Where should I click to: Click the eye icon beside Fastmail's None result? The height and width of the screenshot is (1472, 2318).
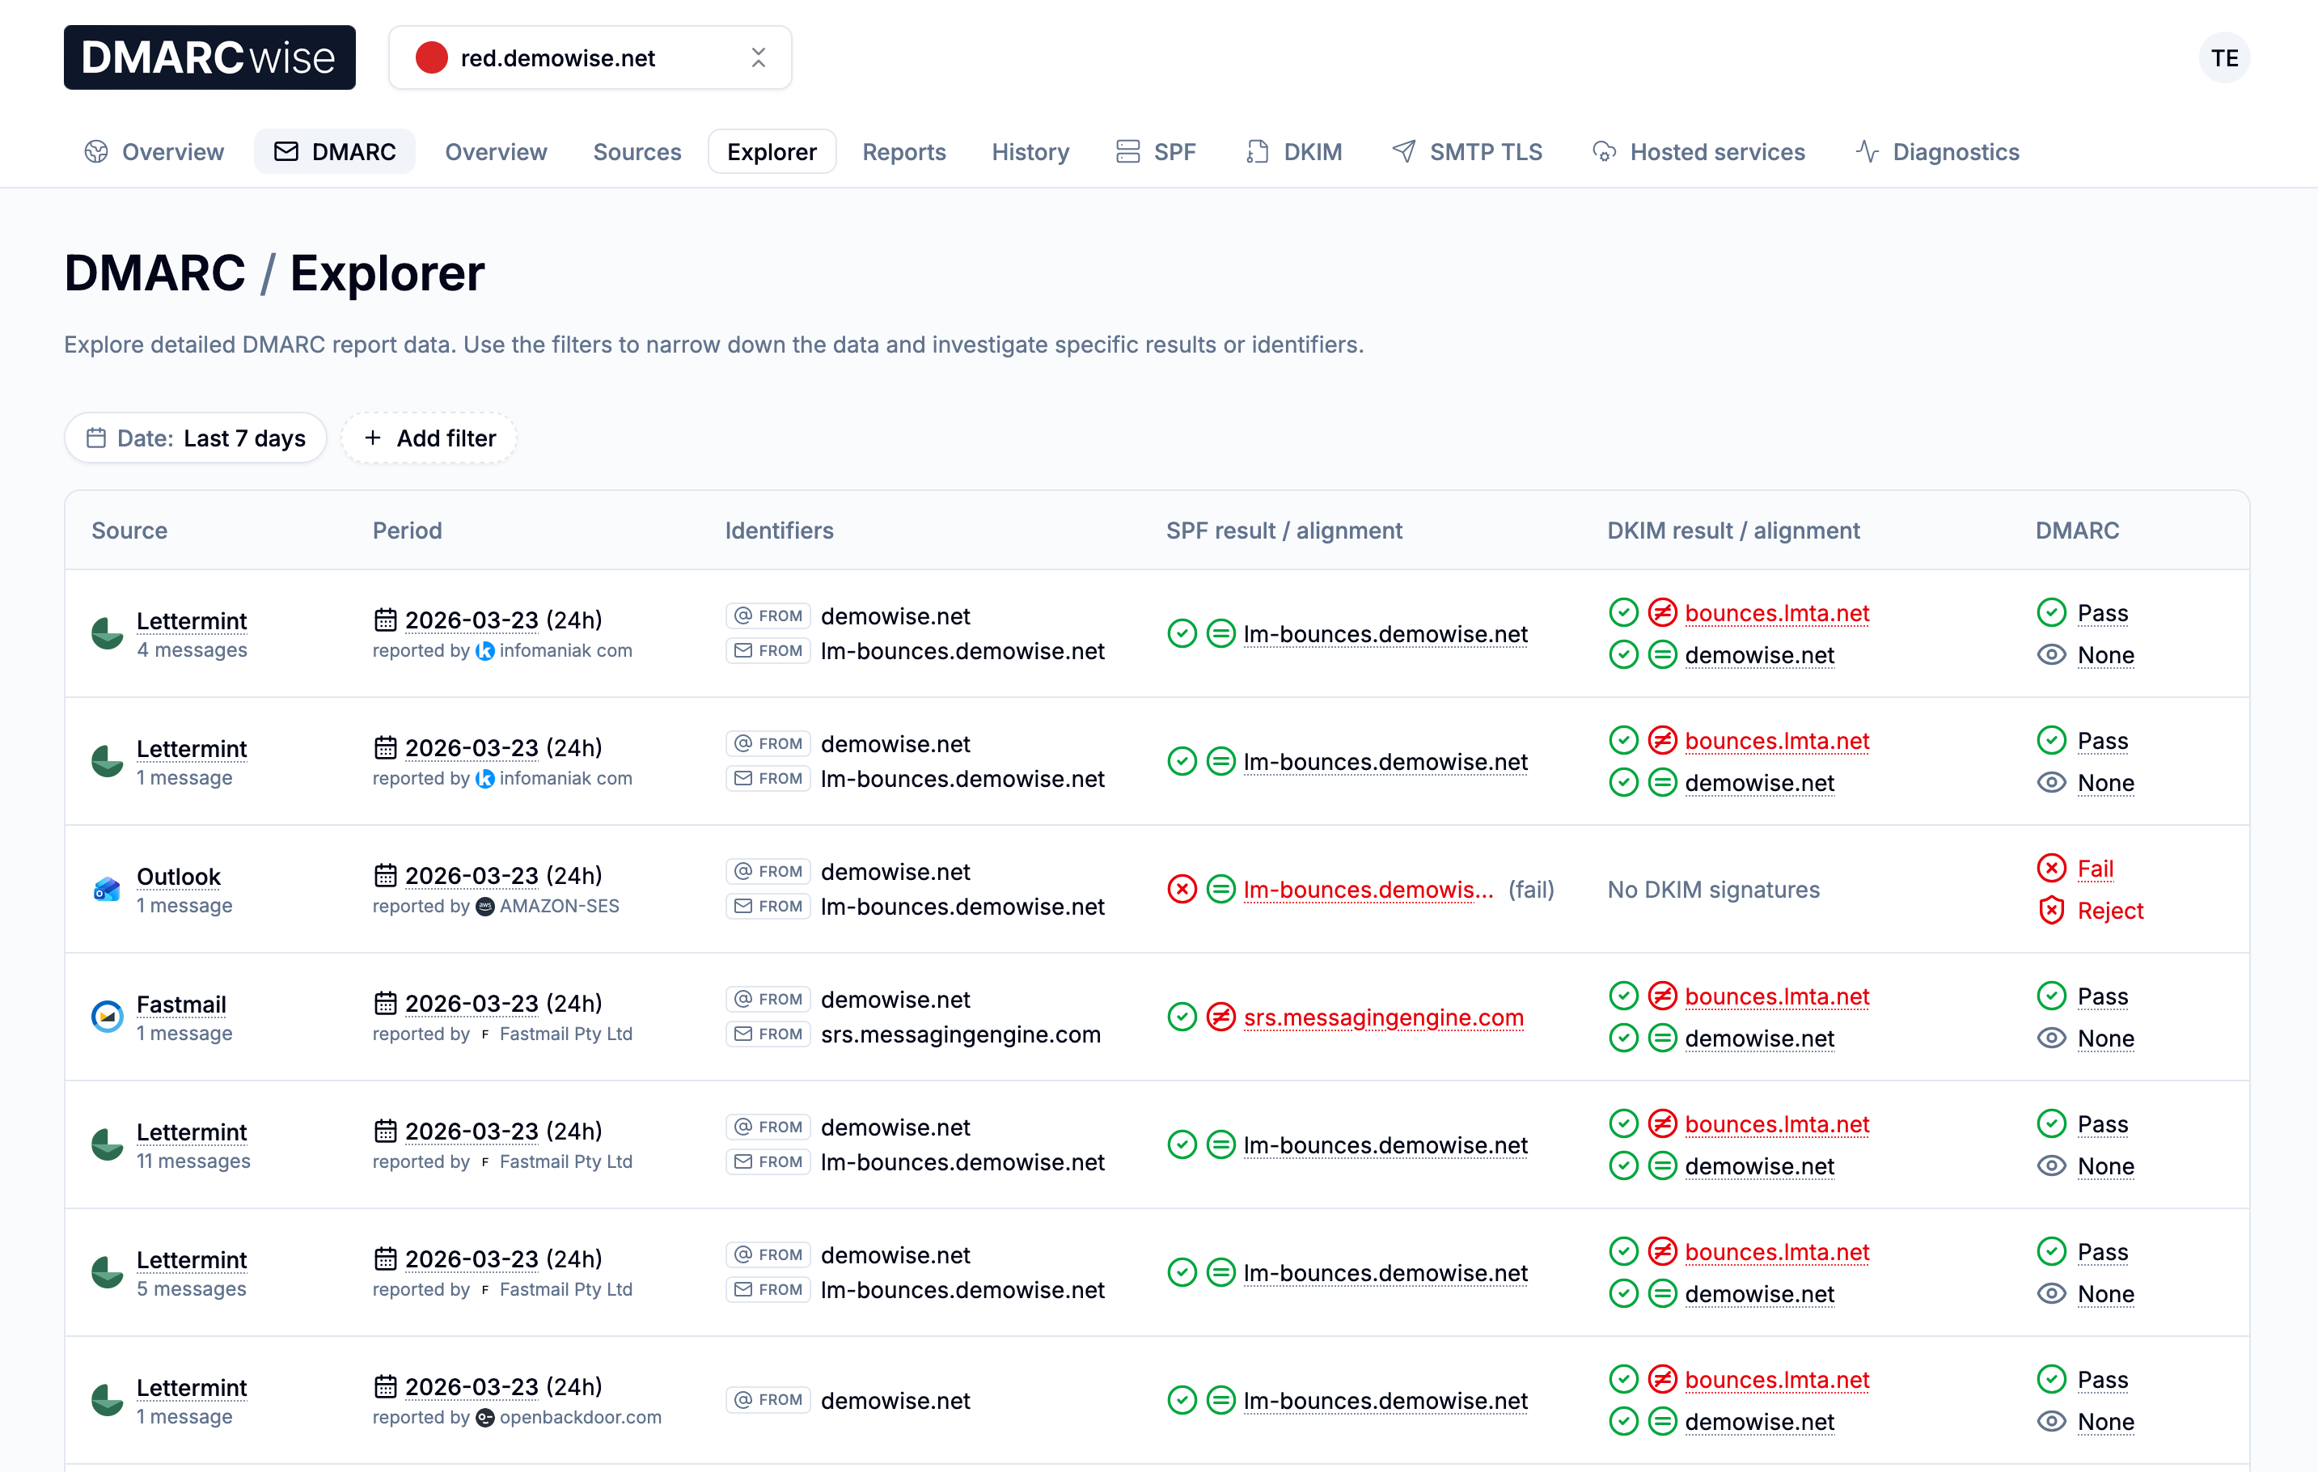[x=2051, y=1038]
